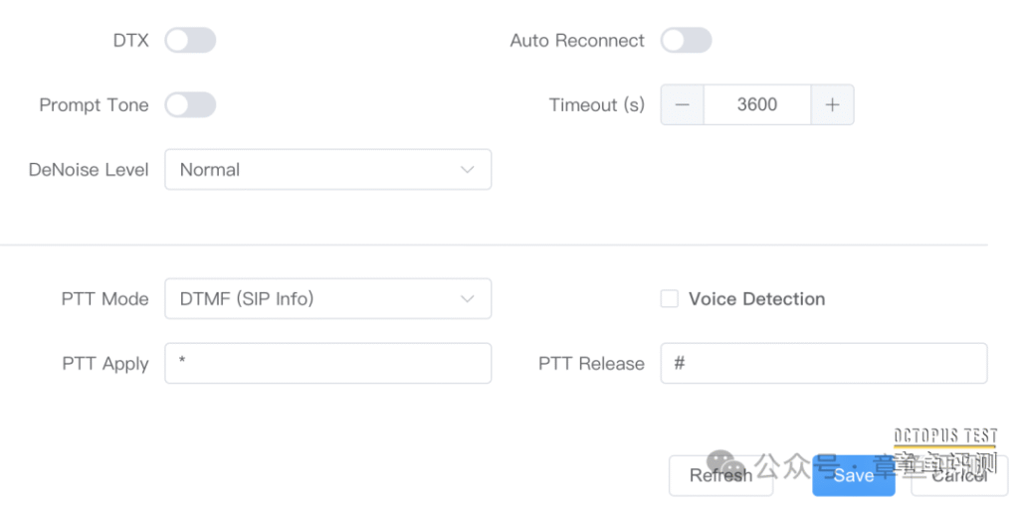Viewport: 1019px width, 508px height.
Task: Increase Timeout with the plus icon
Action: (833, 104)
